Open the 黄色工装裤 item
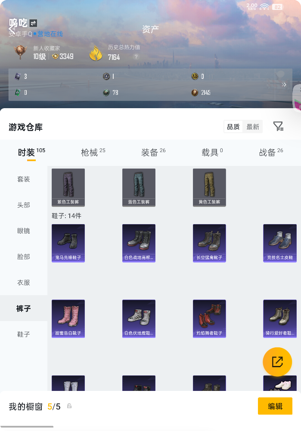 [x=209, y=187]
